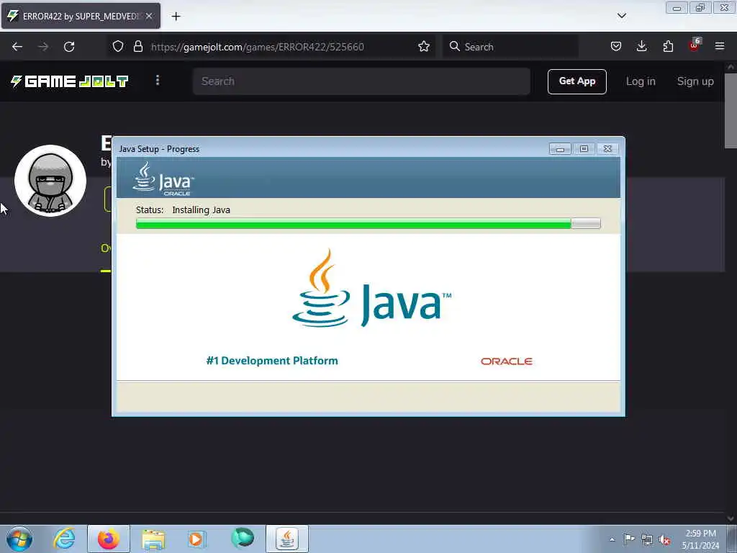Click the page vertical scrollbar thumb
Image resolution: width=737 pixels, height=553 pixels.
731,111
